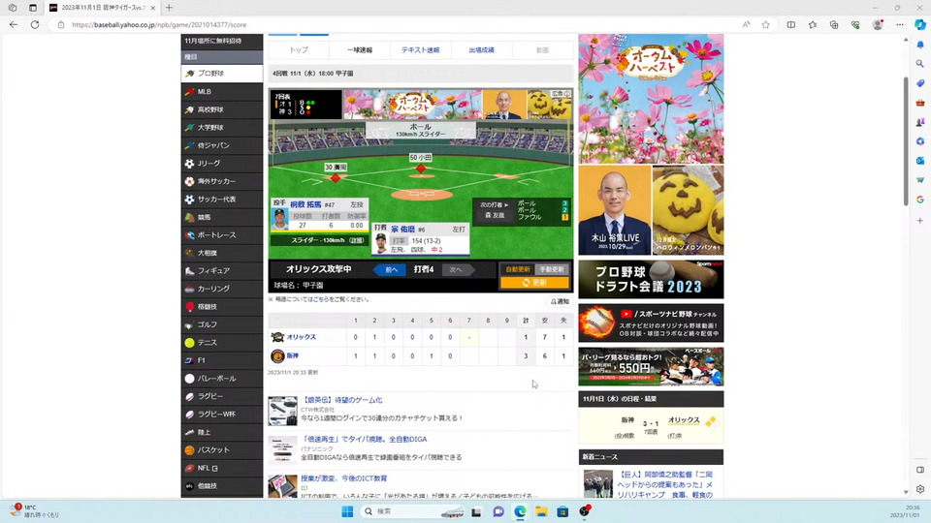Click the Jリーグ soccer ball icon
This screenshot has width=931, height=523.
189,163
